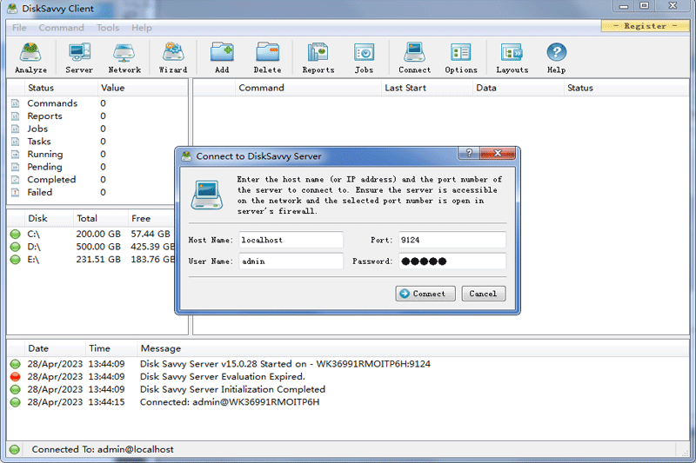Select the 13:44:15 time entry in log
The image size is (696, 463).
[106, 402]
